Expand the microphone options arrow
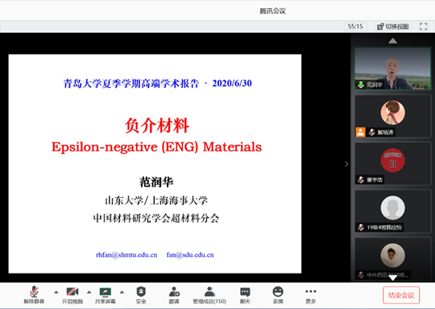435x309 pixels. coord(56,292)
